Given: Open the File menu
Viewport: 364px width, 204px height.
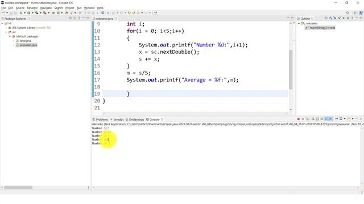Looking at the screenshot, I should [x=3, y=8].
